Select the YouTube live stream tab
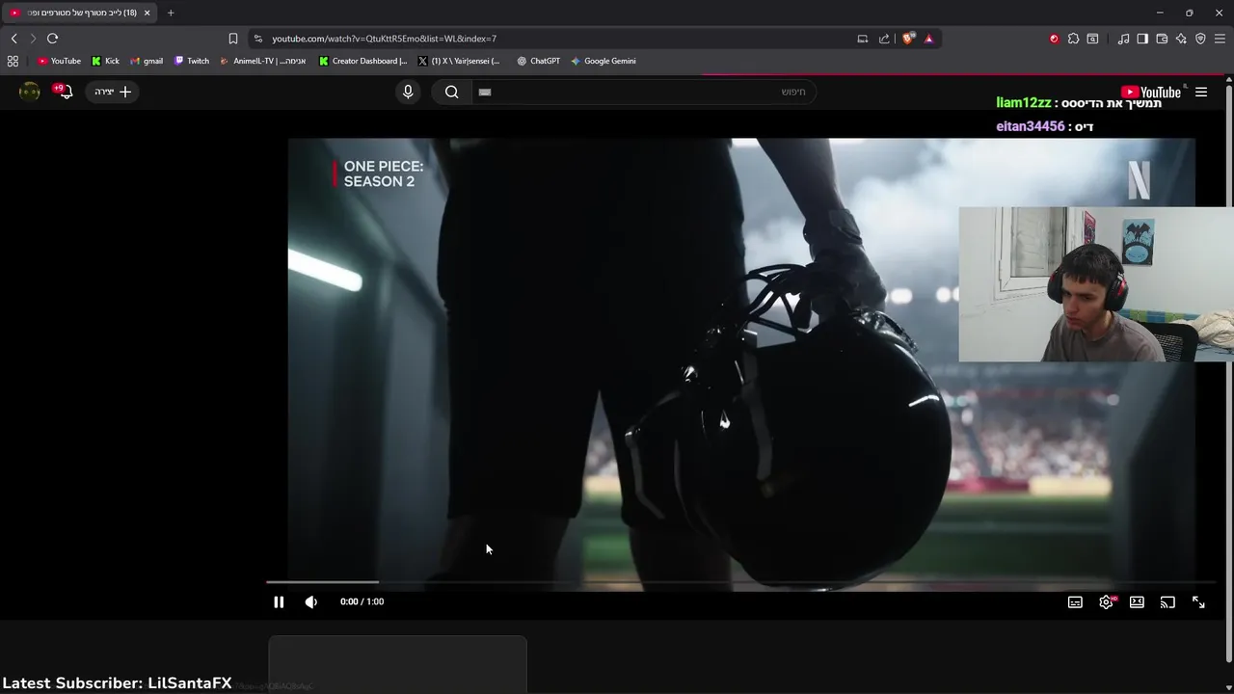 pyautogui.click(x=81, y=13)
